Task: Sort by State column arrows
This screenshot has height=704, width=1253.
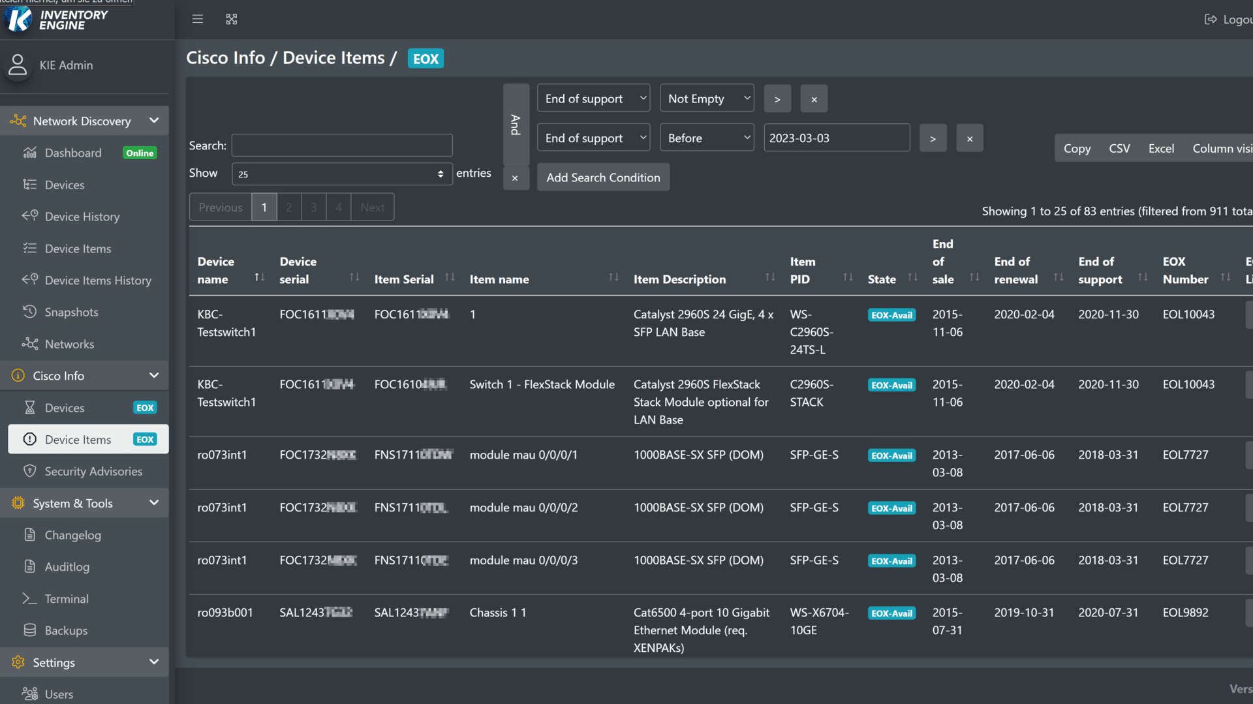Action: [x=913, y=278]
